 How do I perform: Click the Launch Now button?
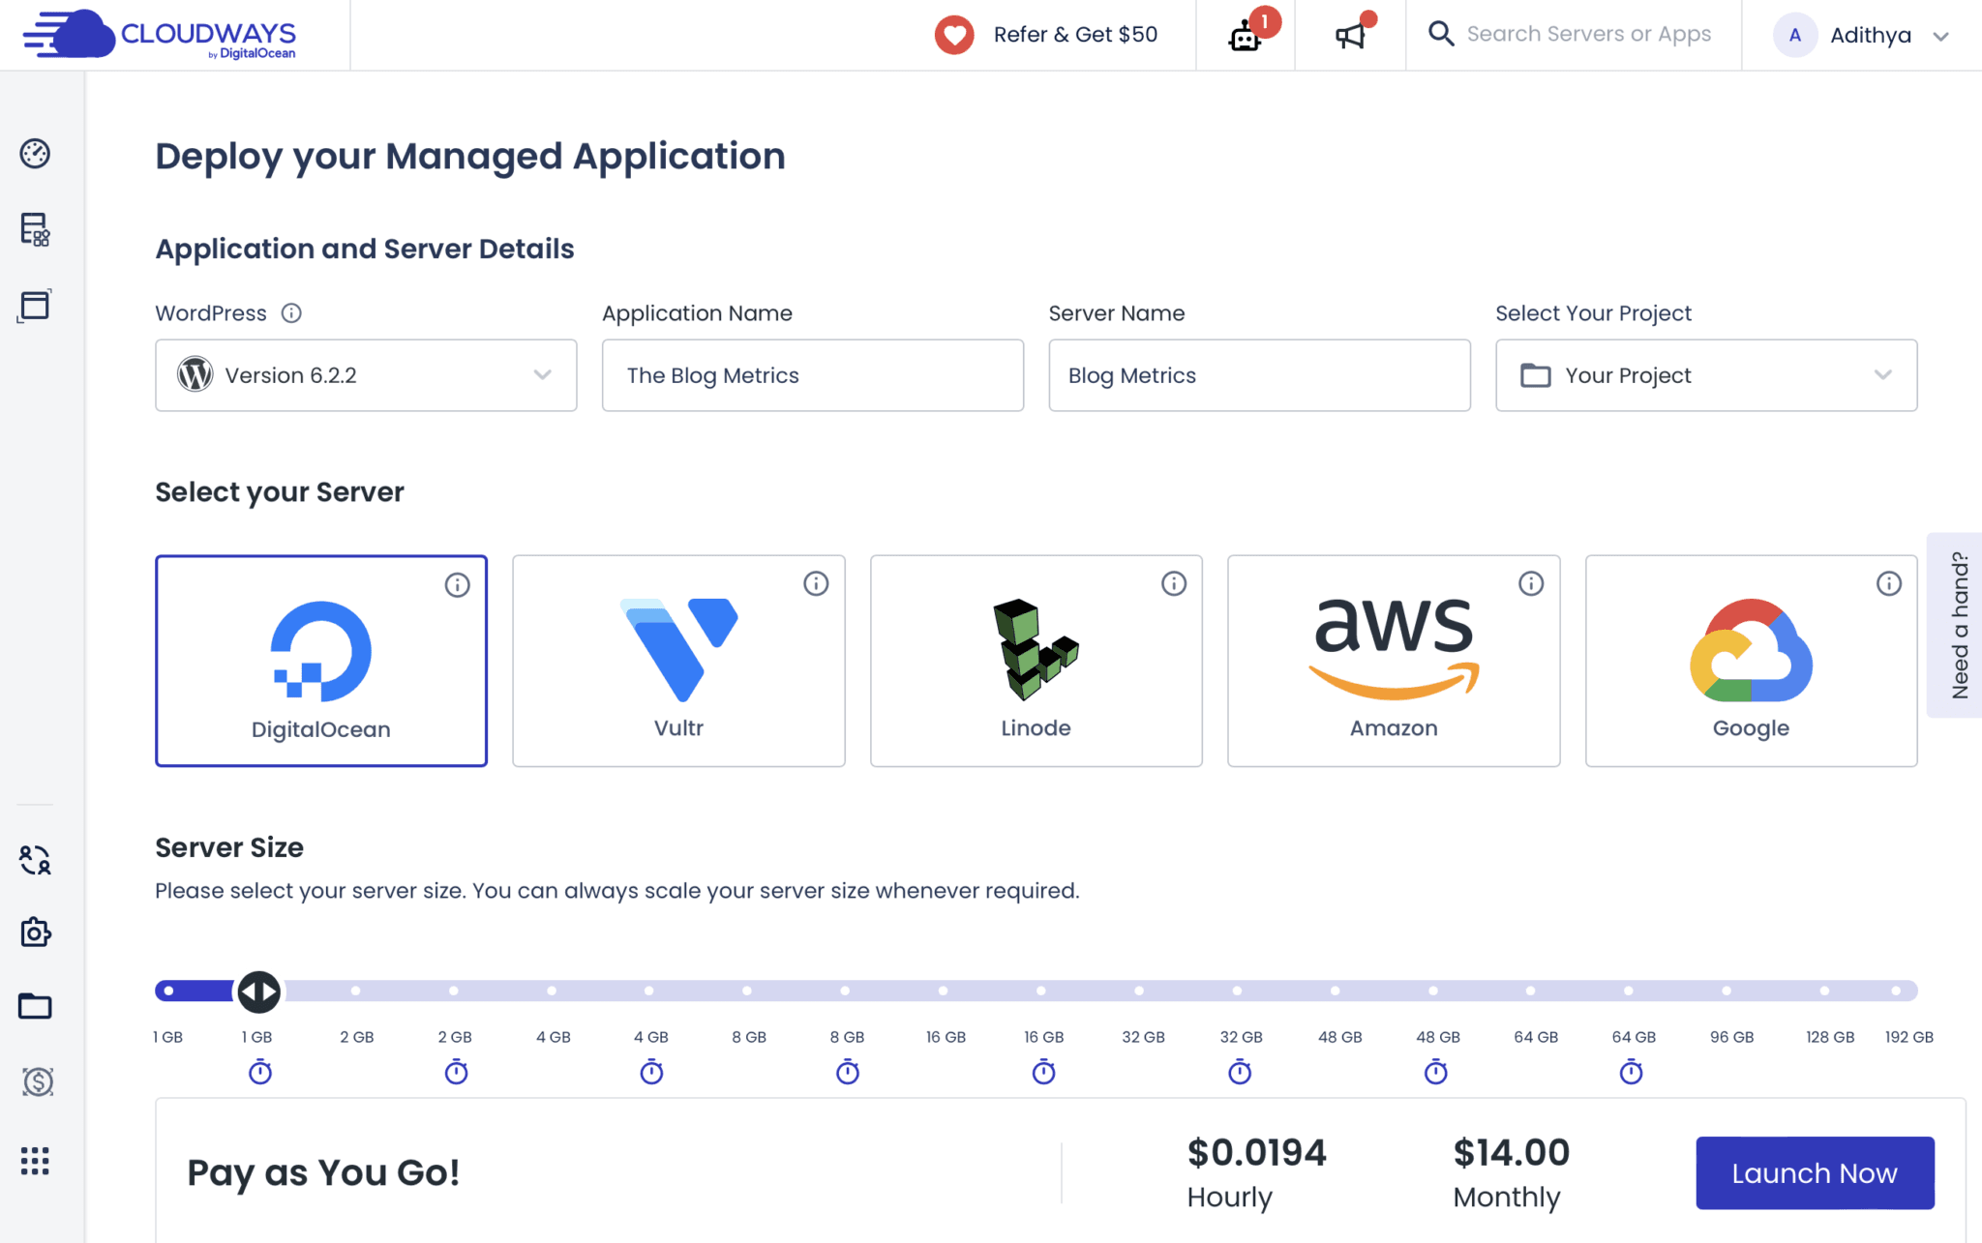click(1815, 1172)
